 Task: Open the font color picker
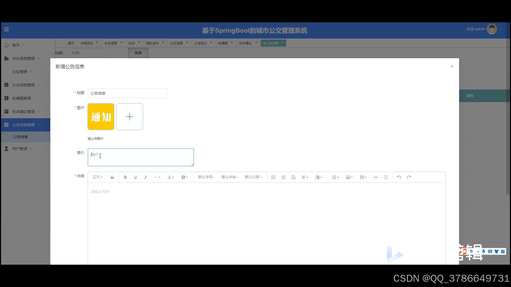pos(171,177)
